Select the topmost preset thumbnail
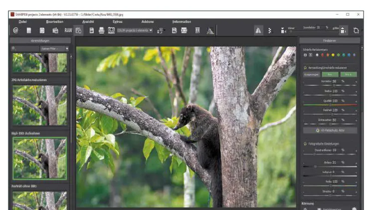 click(x=39, y=62)
